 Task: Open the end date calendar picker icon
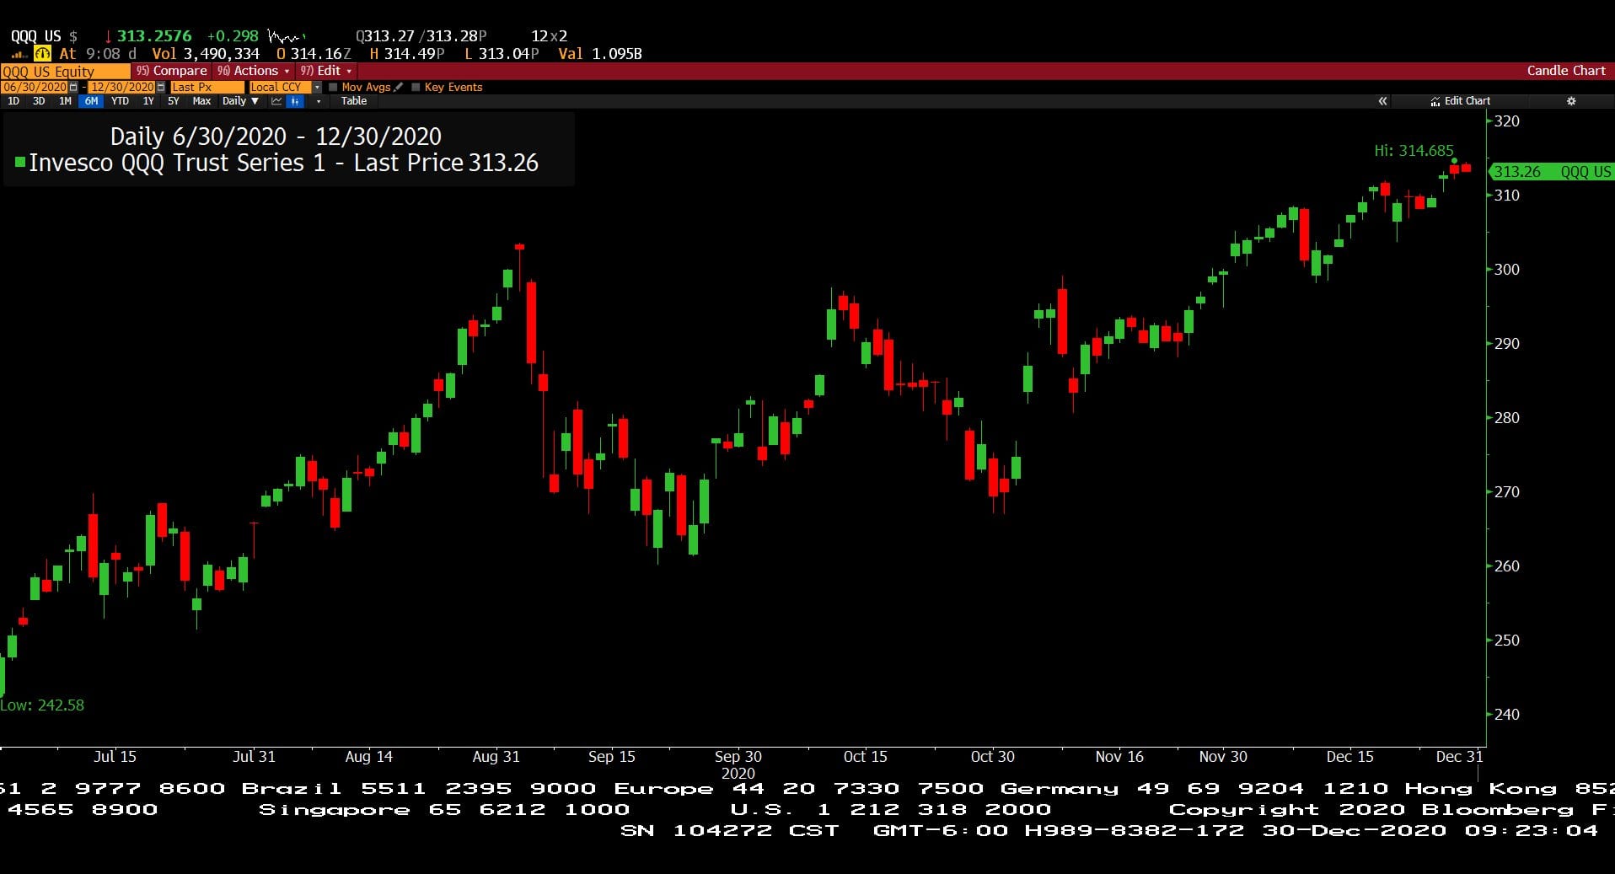point(161,87)
